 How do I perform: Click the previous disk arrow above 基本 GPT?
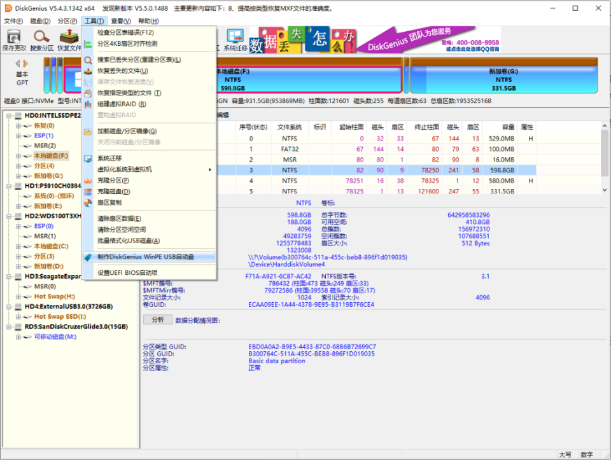tap(18, 63)
